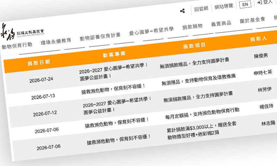Click 搶救瀕危動物 project in 2026-07-13 row
Viewport: 277px width, 166px height.
coord(113,89)
